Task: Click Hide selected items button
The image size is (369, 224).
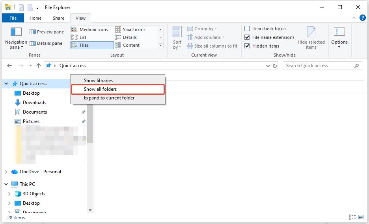Action: [x=311, y=38]
